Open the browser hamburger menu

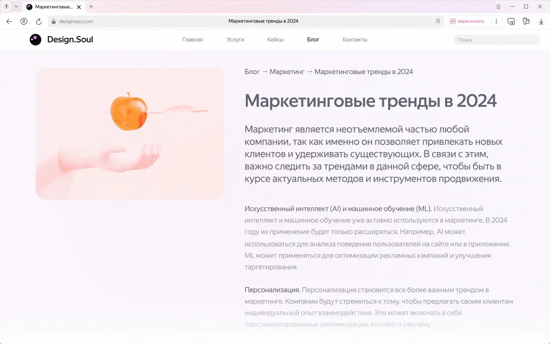tap(498, 6)
